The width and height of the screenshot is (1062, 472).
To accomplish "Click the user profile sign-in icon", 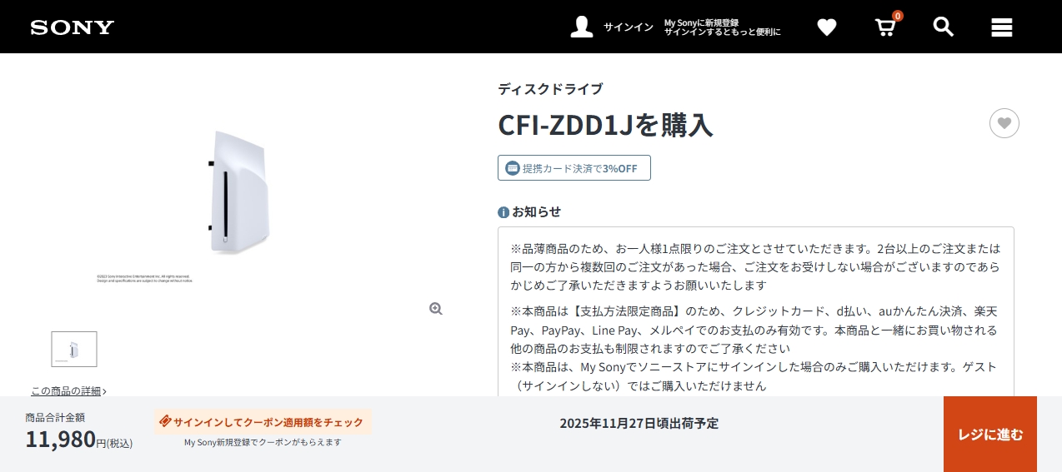I will point(581,27).
